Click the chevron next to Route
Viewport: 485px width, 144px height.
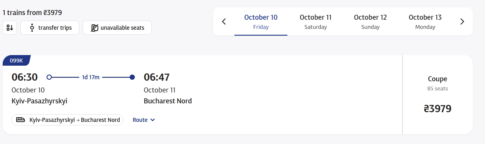[153, 120]
